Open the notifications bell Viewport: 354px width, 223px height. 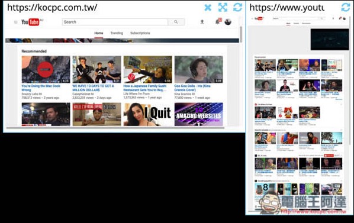pos(218,21)
